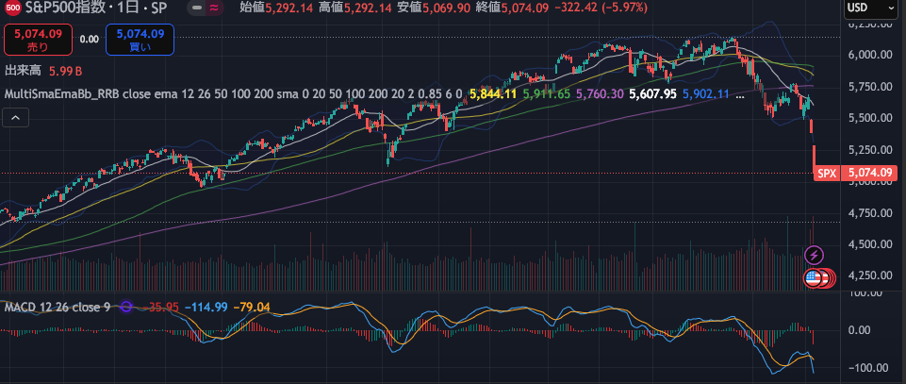Click the 高値 5,292.14 high value
Viewport: 906px width, 384px height.
tap(354, 8)
